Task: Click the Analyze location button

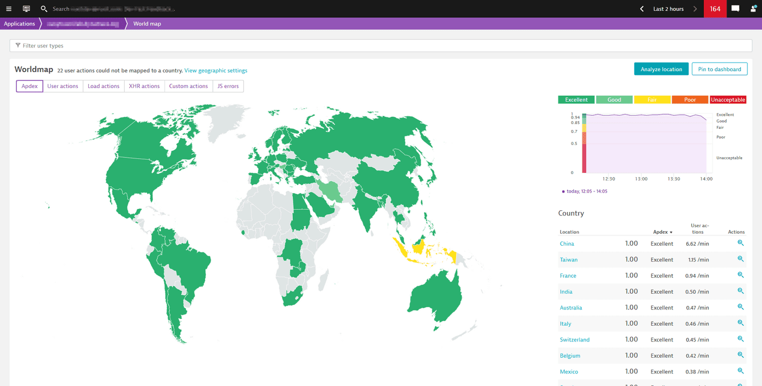Action: point(661,69)
